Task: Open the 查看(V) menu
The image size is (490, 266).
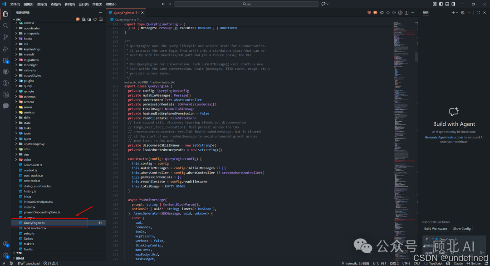Action: tap(56, 5)
